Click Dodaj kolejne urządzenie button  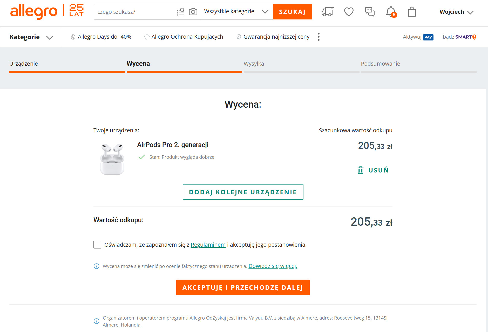tap(243, 192)
